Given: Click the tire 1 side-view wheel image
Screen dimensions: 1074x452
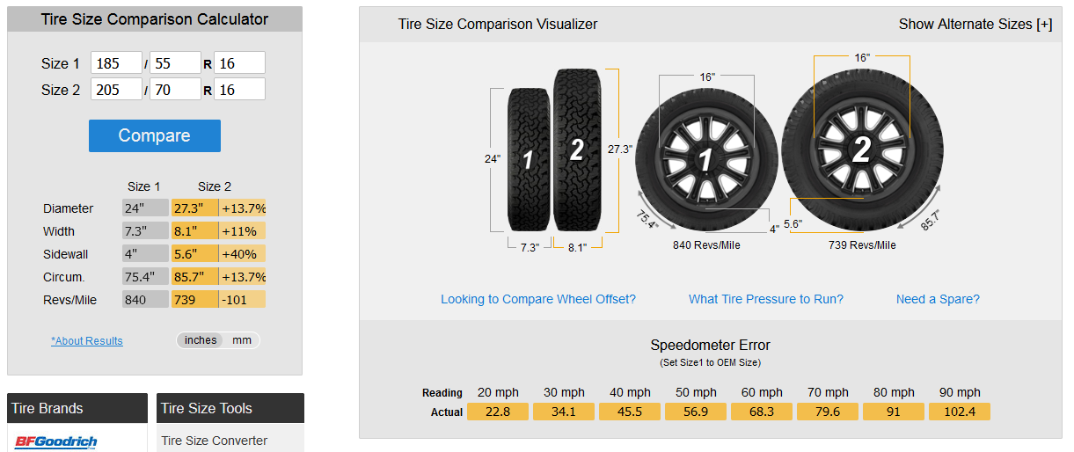Looking at the screenshot, I should pyautogui.click(x=705, y=160).
